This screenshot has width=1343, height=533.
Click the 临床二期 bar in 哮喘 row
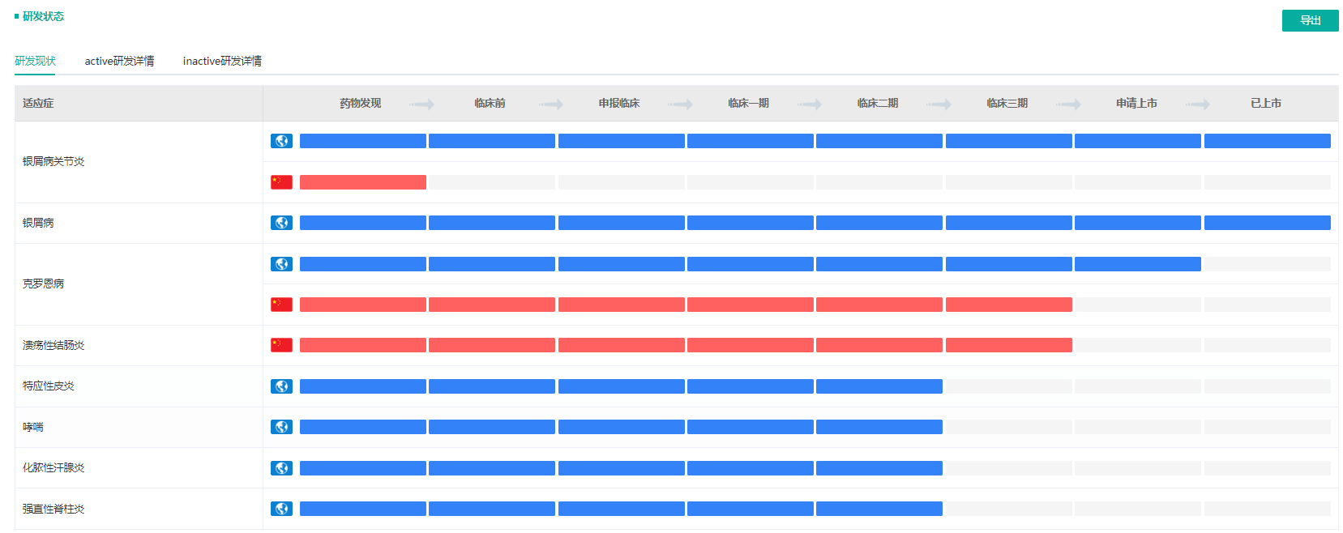click(x=879, y=427)
